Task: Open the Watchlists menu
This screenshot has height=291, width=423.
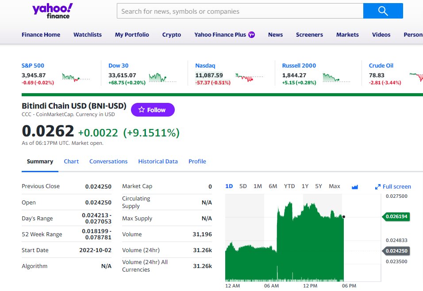Action: coord(88,35)
